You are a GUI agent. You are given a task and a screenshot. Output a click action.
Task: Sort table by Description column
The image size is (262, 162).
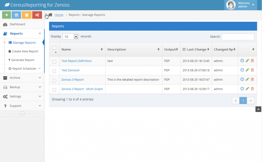click(x=134, y=49)
